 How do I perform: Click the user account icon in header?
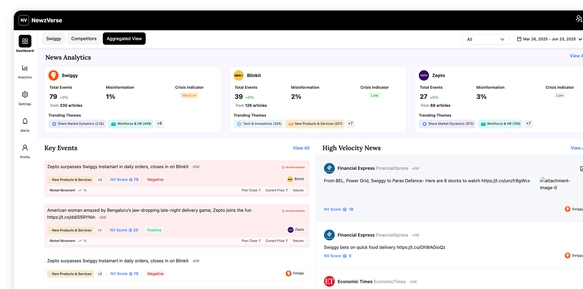pyautogui.click(x=579, y=19)
